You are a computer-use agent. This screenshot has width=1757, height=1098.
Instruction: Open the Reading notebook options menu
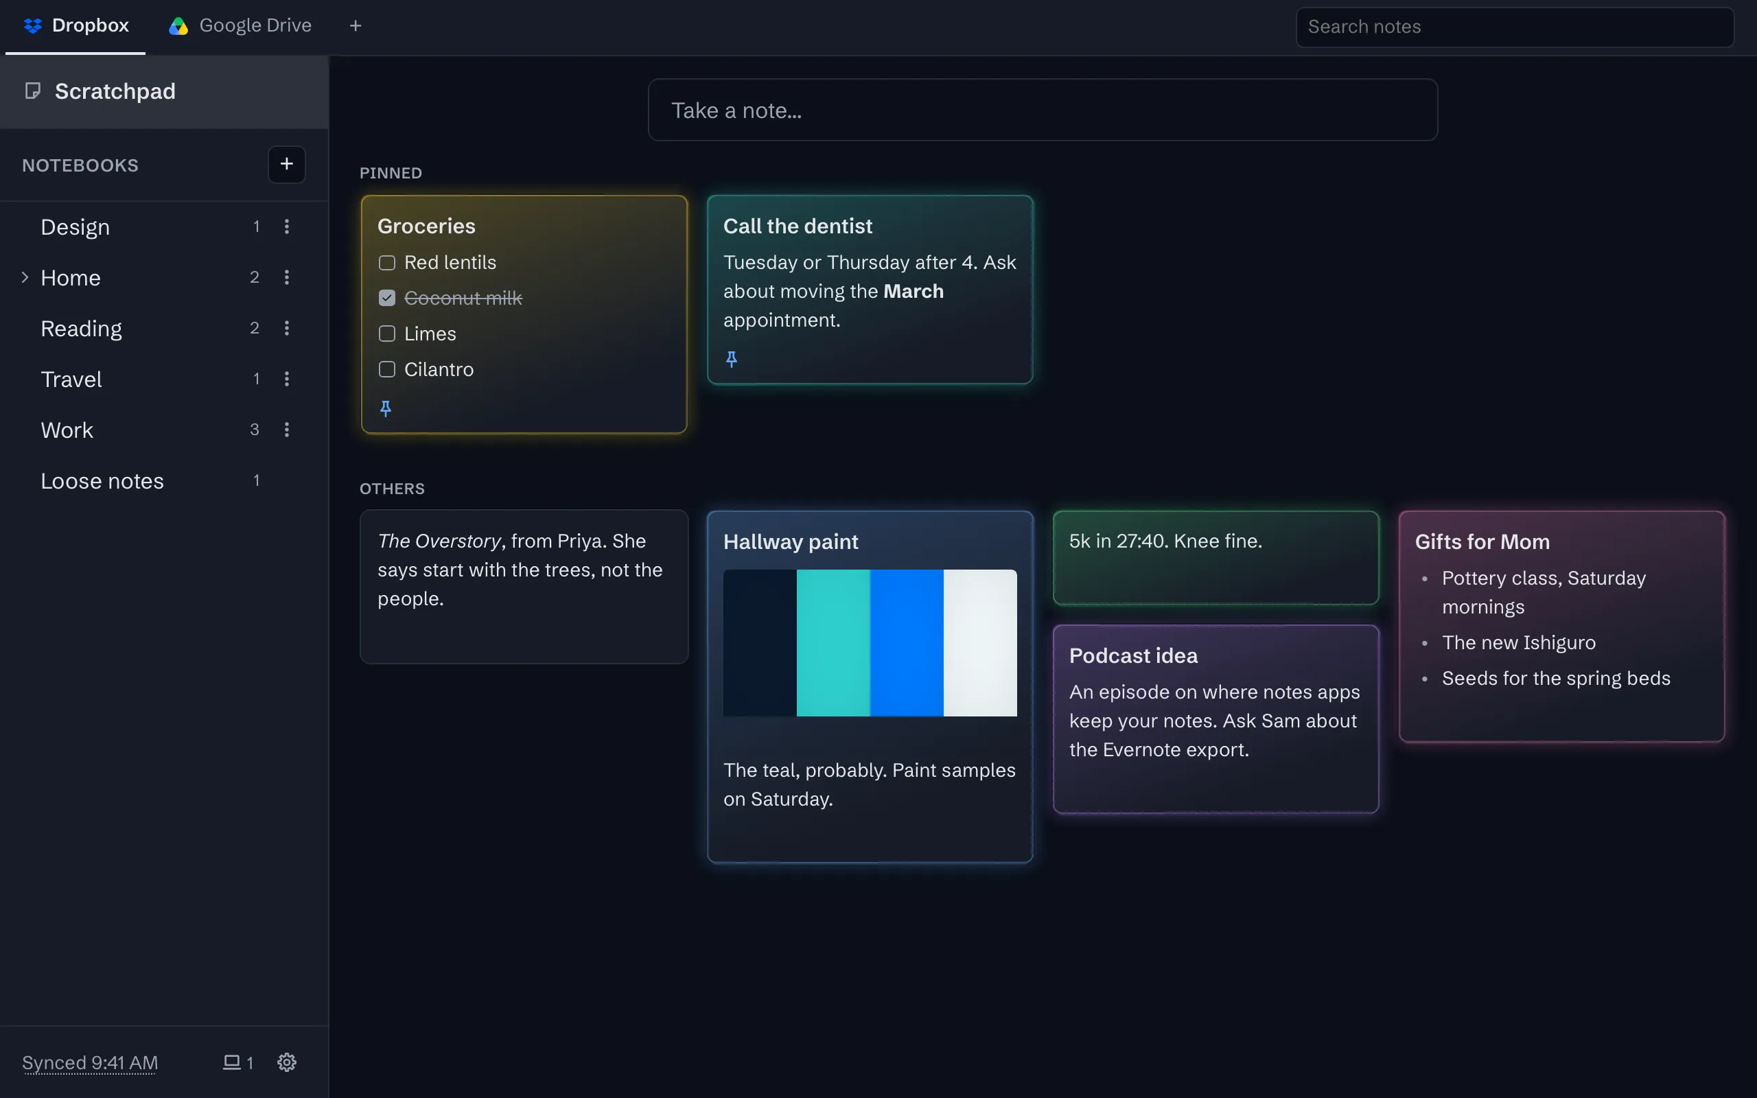[x=287, y=328]
